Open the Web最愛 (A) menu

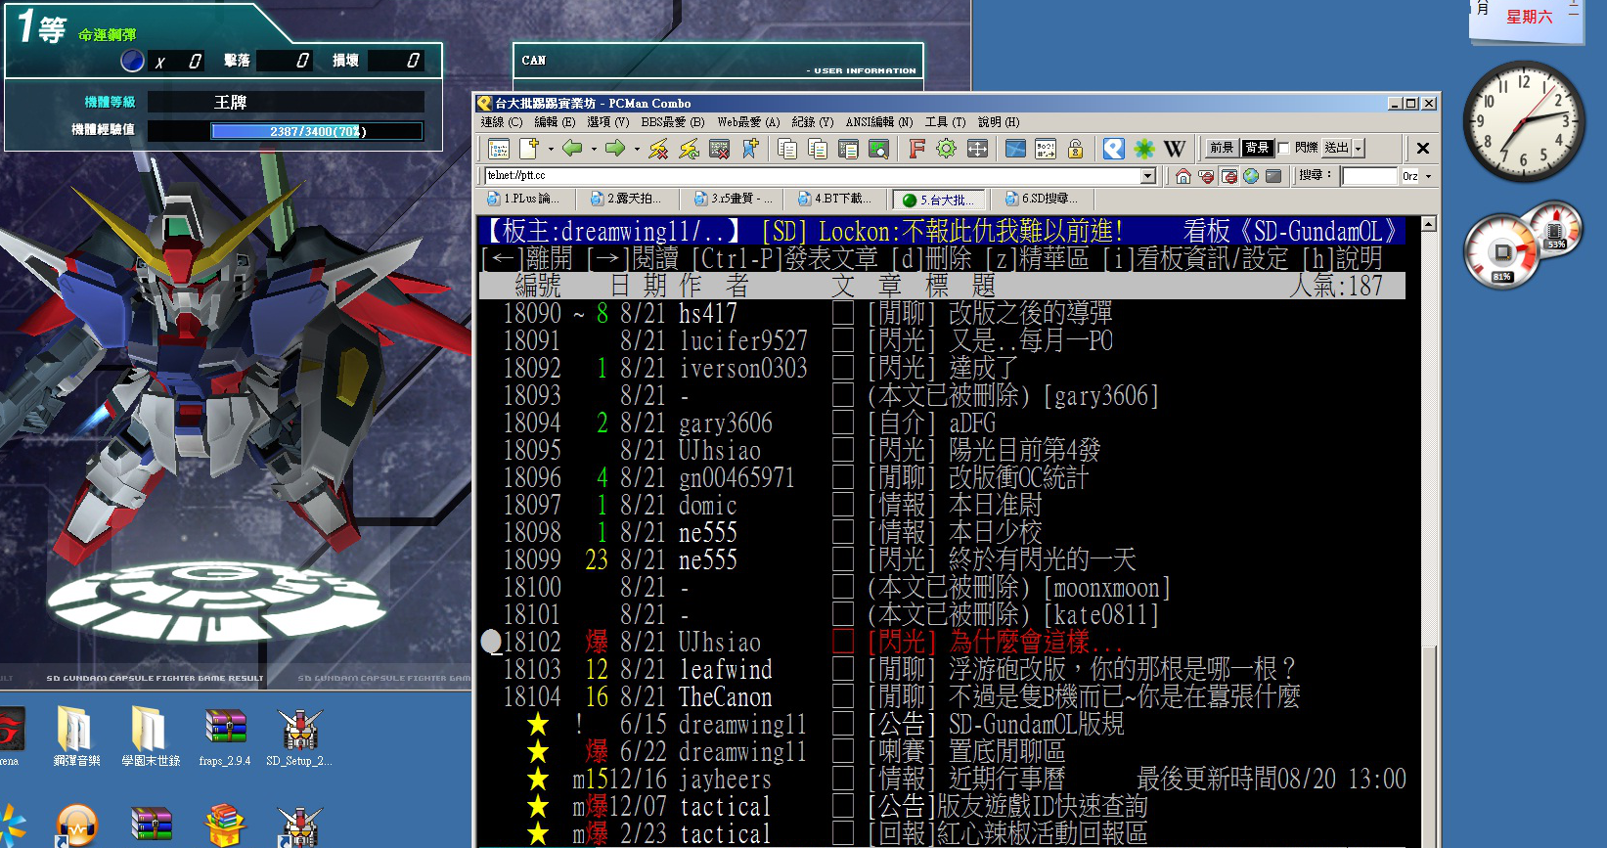click(748, 122)
